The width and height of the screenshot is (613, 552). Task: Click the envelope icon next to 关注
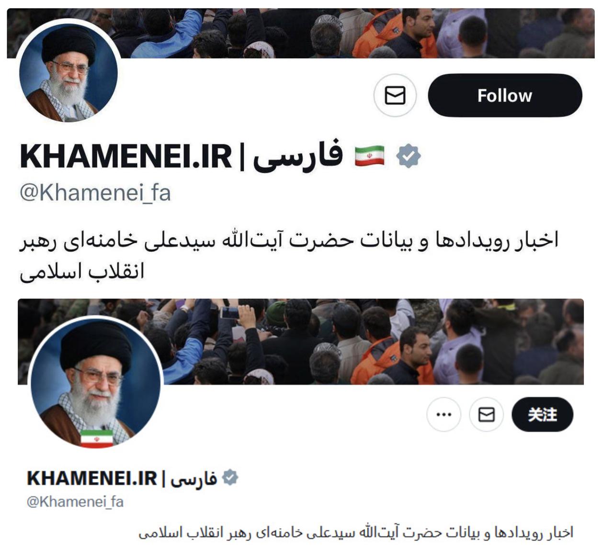click(487, 414)
